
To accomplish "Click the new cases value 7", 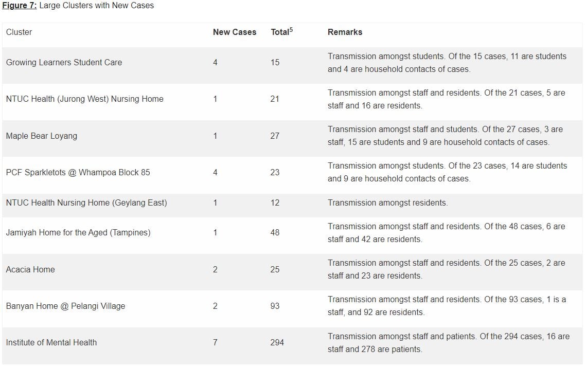I will [x=215, y=342].
